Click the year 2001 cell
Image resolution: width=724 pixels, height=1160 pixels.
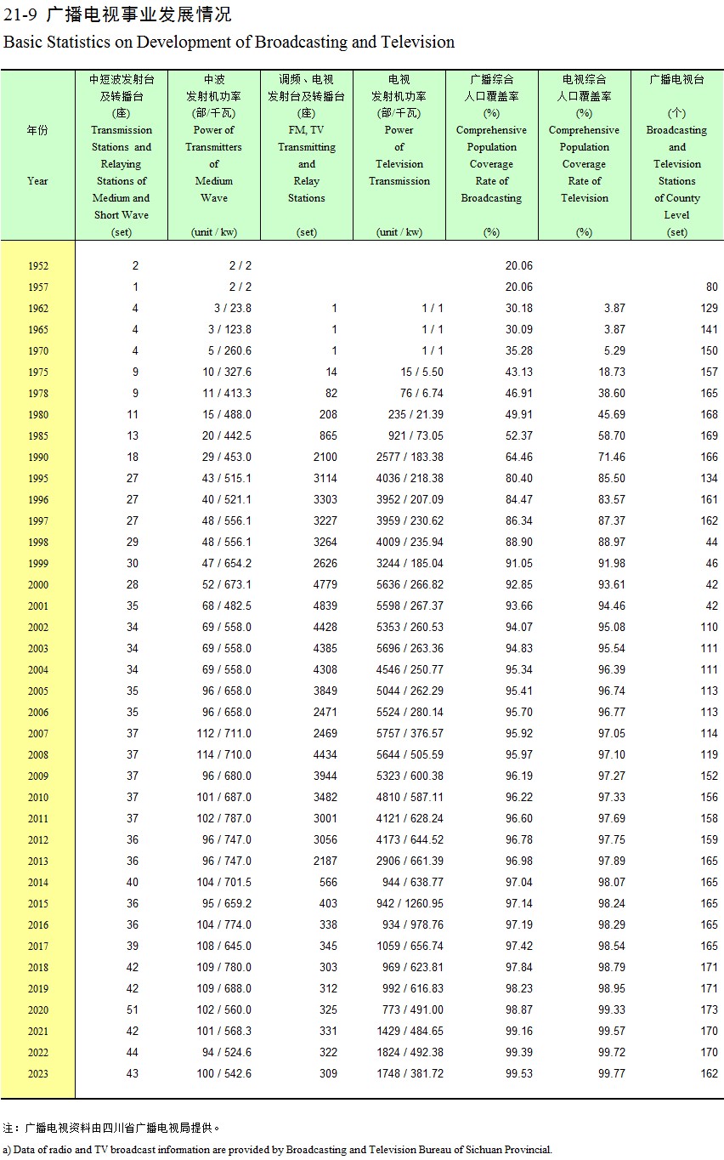37,606
